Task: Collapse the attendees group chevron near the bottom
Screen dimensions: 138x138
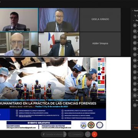Action: [x=134, y=100]
